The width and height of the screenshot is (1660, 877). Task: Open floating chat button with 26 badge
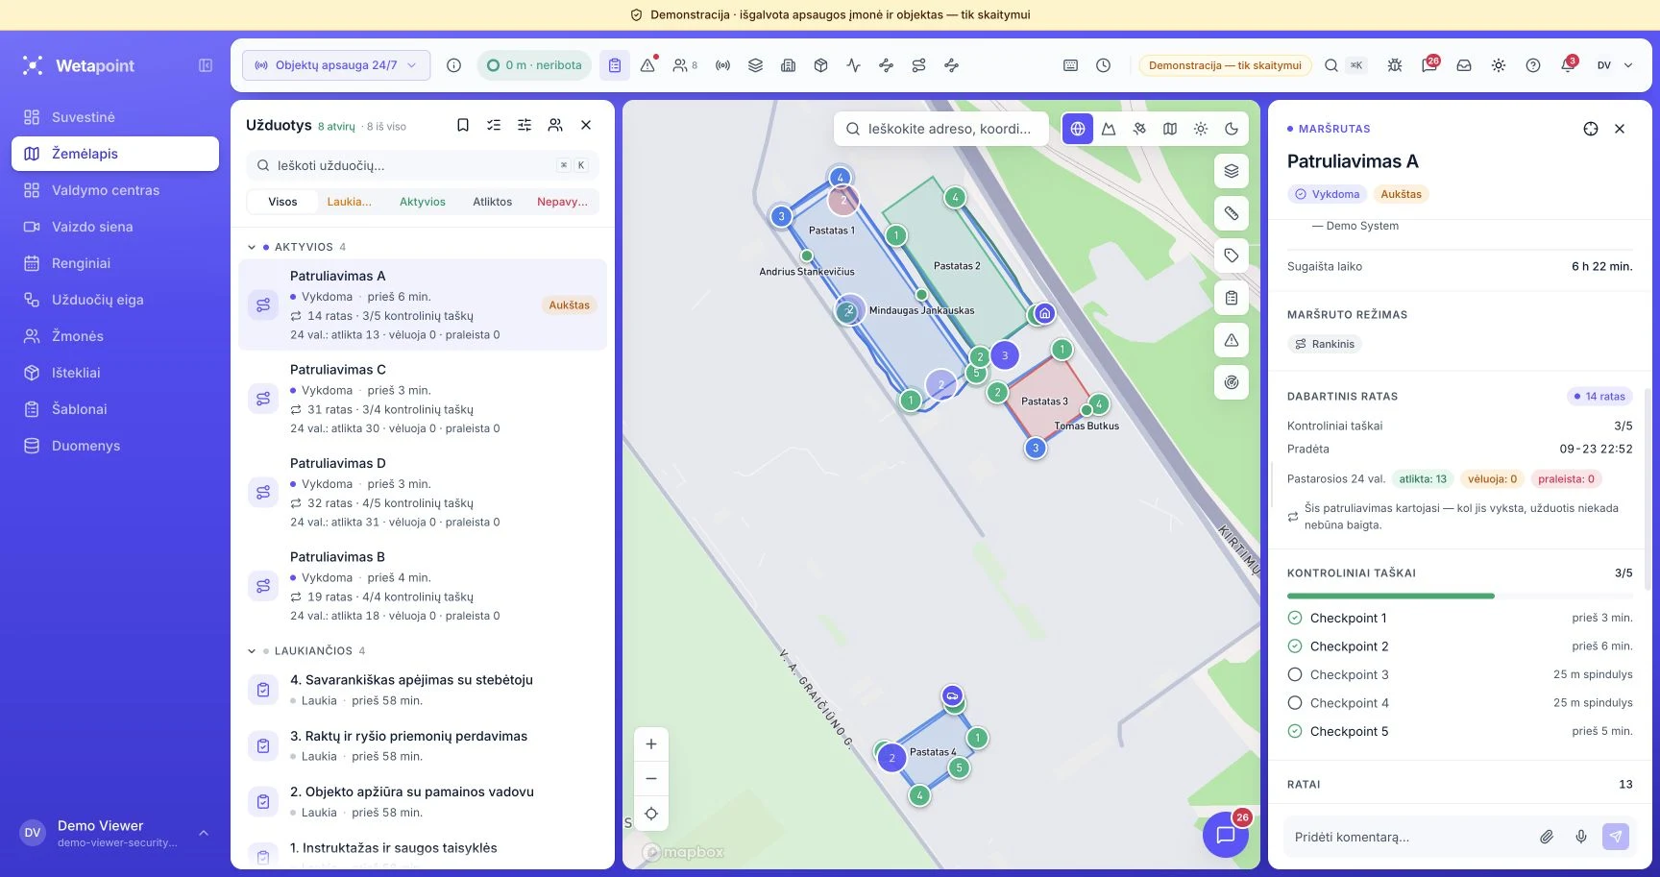point(1226,835)
